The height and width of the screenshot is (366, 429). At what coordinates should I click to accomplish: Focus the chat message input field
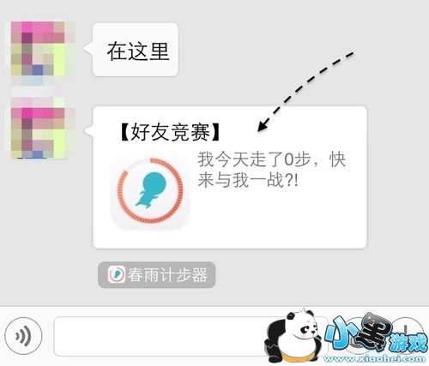pos(190,336)
